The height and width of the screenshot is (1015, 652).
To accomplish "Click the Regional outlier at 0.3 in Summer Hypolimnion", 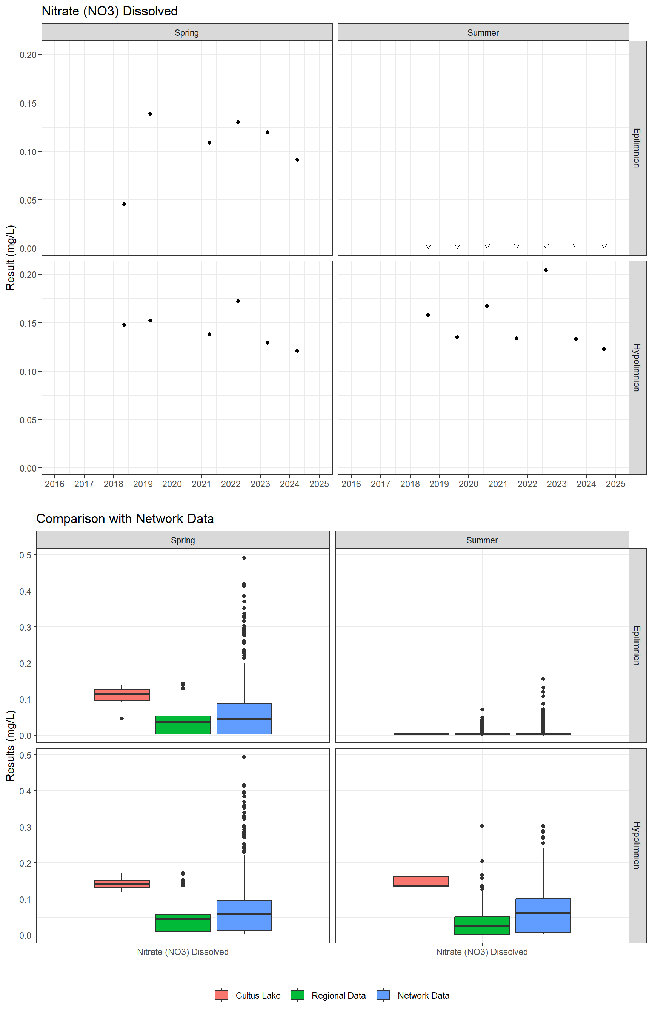I will pos(482,826).
